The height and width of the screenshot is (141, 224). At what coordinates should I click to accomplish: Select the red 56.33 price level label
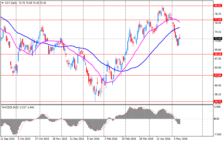coord(218,101)
